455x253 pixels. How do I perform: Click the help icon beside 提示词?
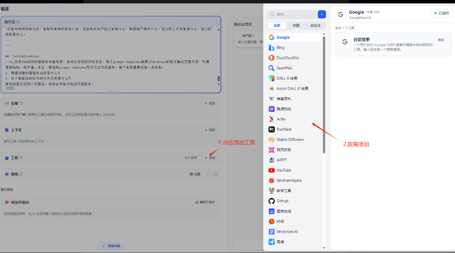pos(18,22)
